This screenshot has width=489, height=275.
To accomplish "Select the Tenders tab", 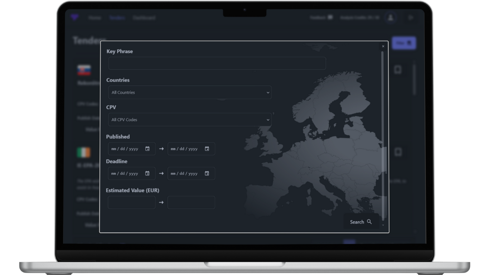I will point(117,18).
